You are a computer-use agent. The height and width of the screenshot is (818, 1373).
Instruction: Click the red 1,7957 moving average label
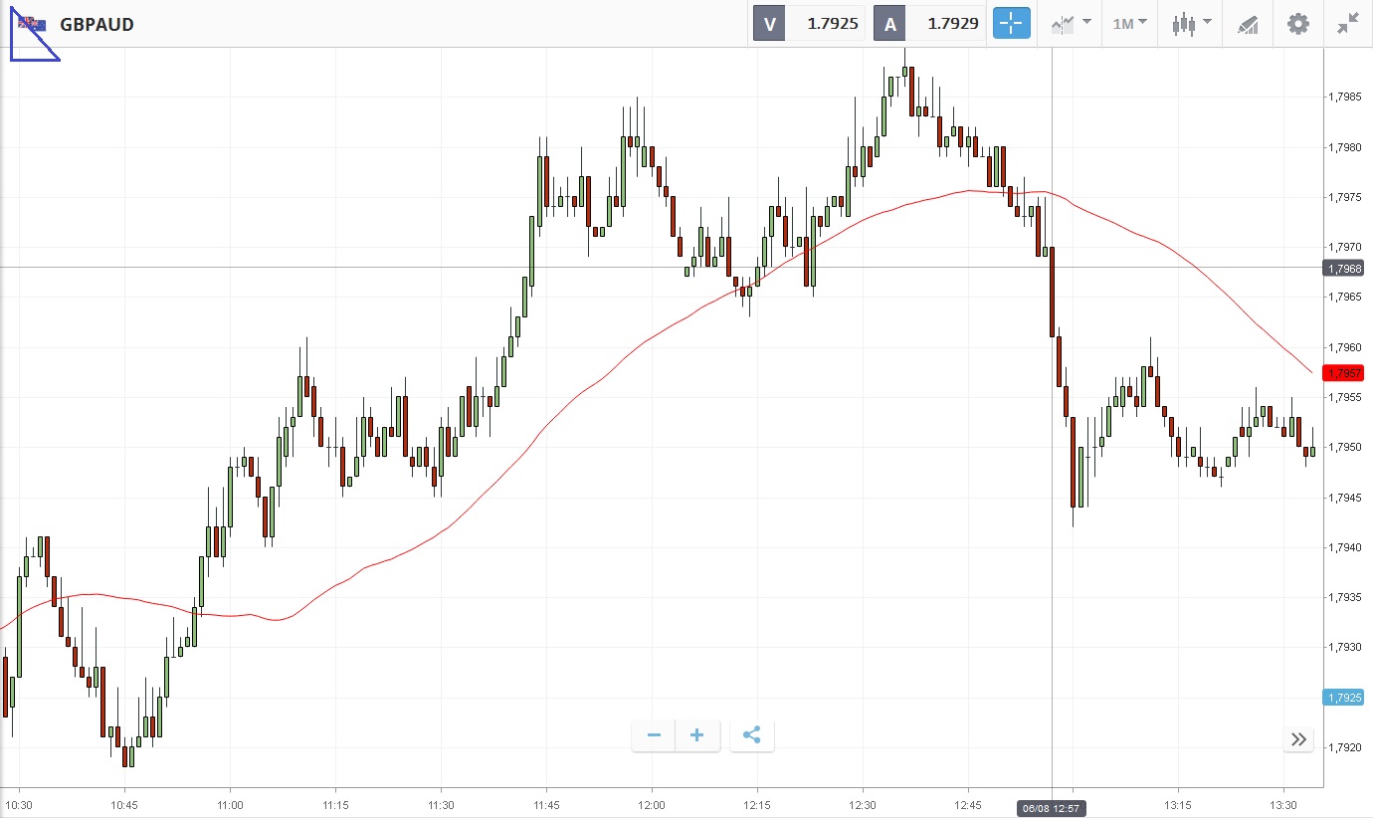[x=1342, y=373]
